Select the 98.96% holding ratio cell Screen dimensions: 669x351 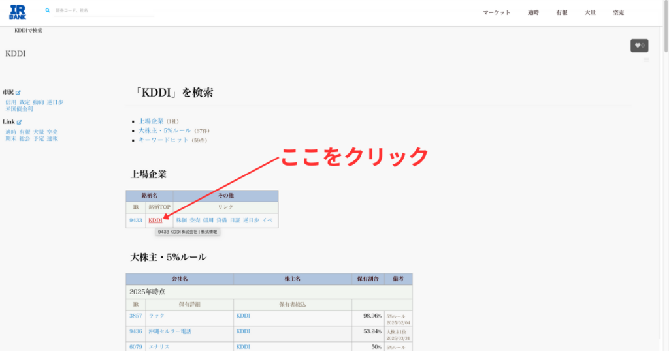coord(368,318)
